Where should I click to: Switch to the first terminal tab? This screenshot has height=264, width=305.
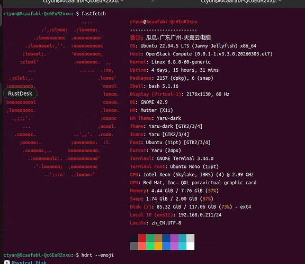pos(83,2)
